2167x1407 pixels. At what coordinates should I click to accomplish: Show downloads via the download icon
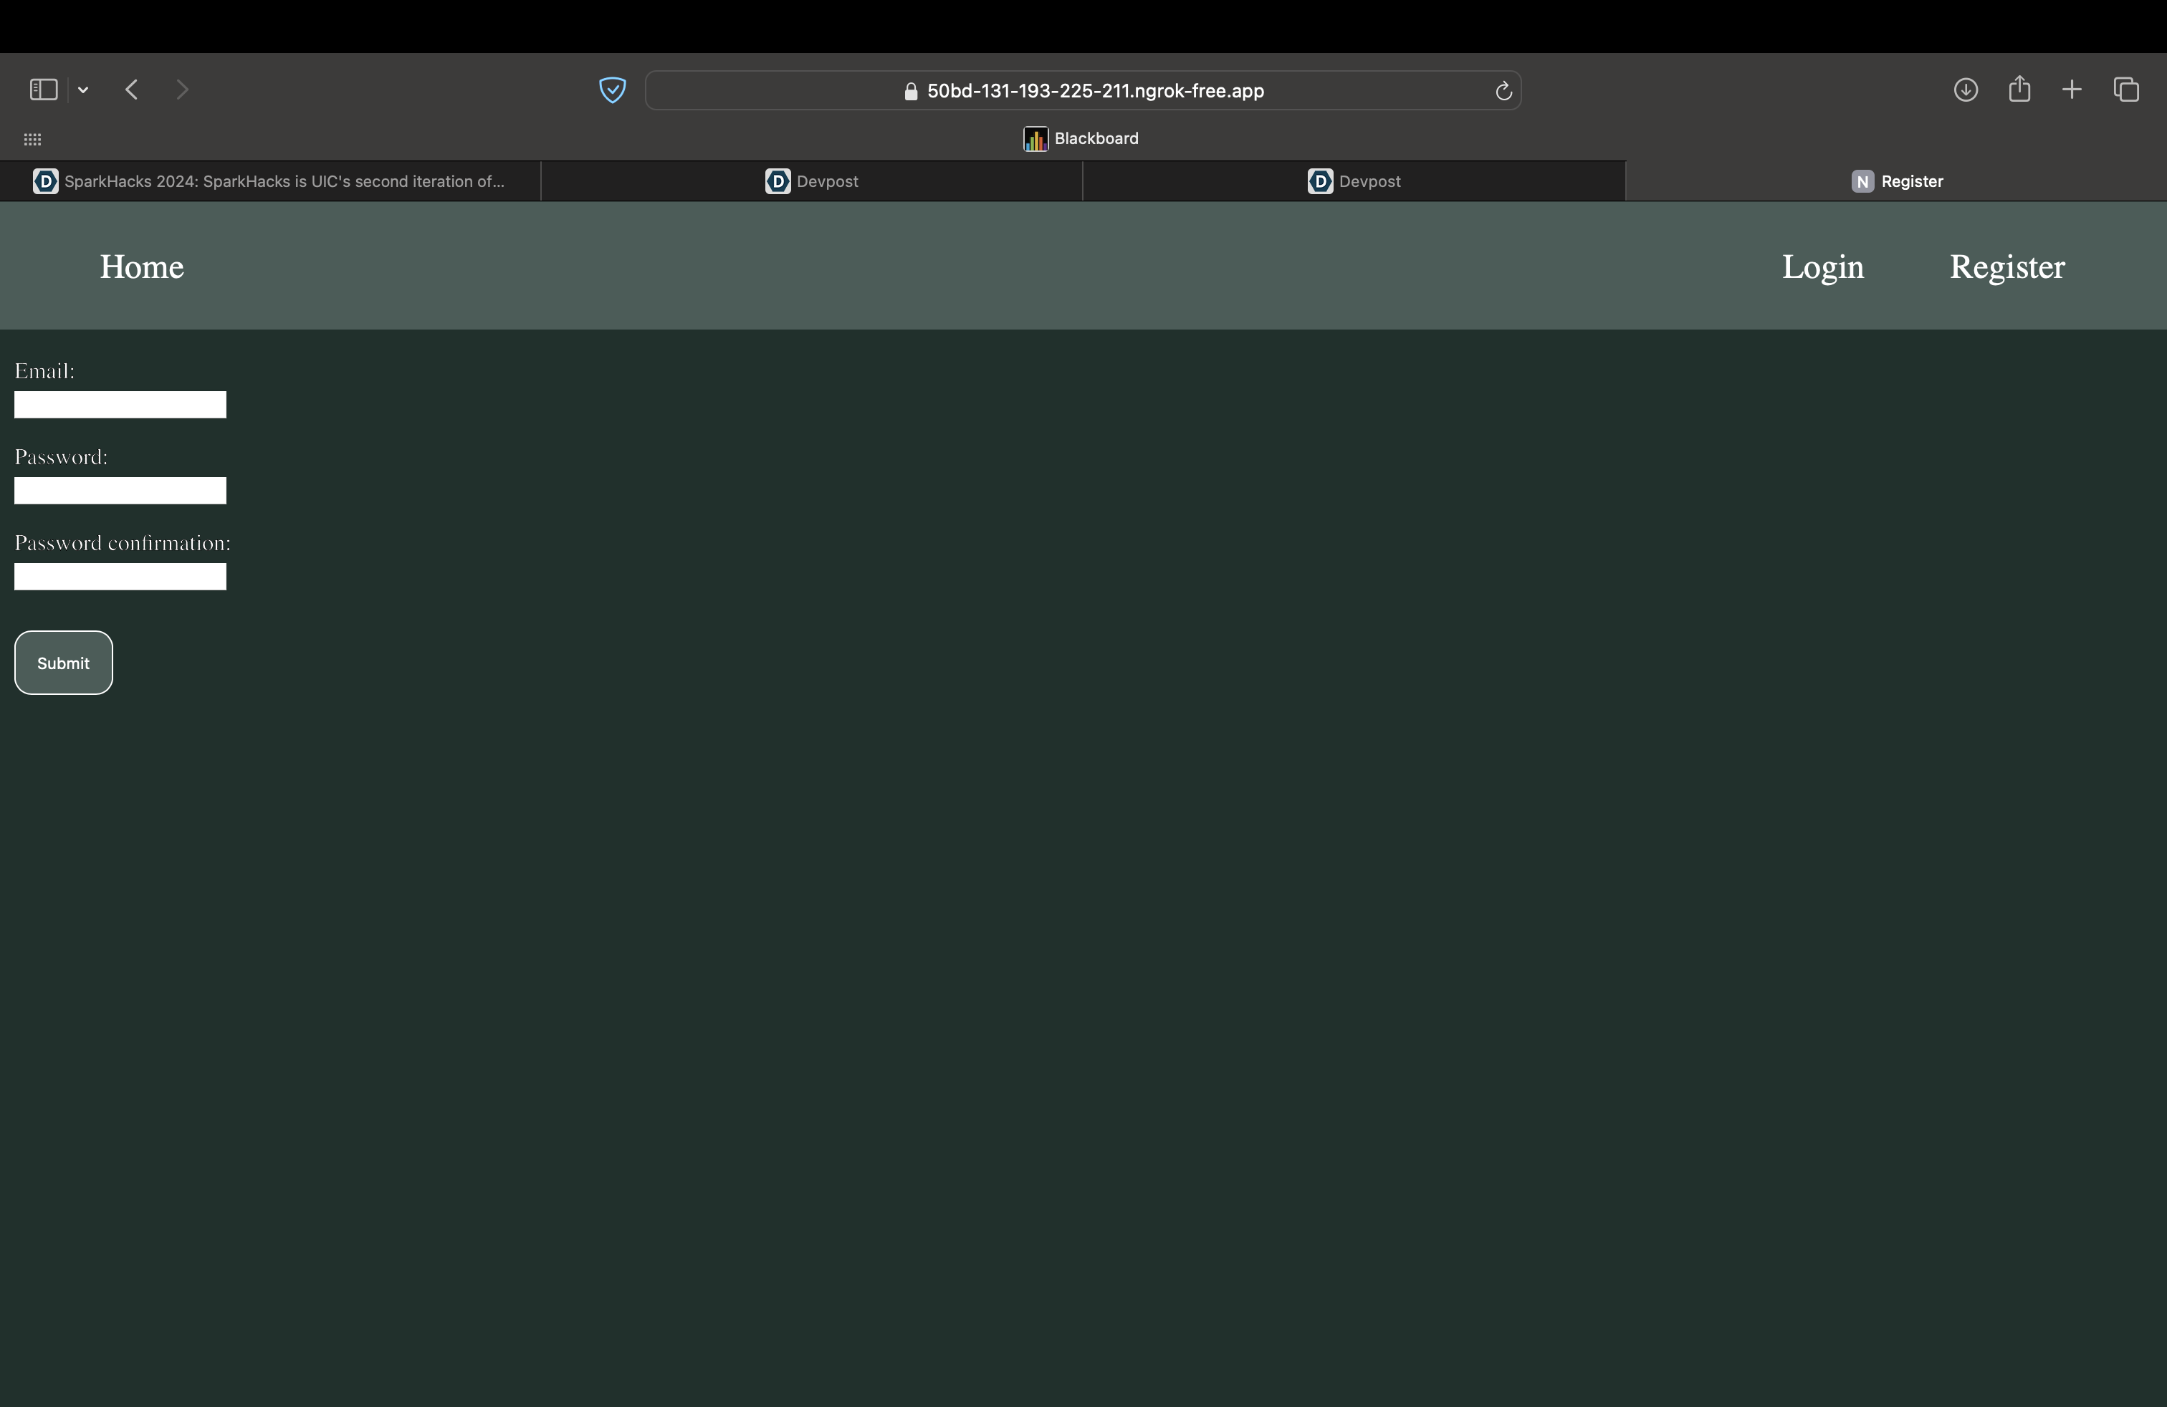tap(1965, 89)
